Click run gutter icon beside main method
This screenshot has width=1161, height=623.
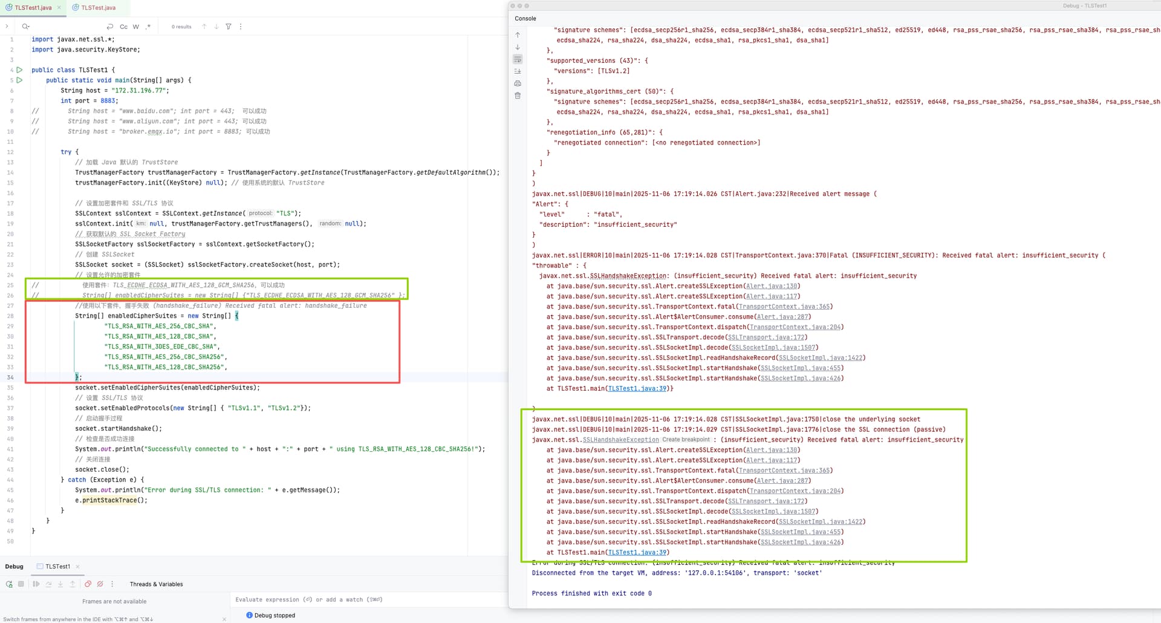(x=19, y=80)
